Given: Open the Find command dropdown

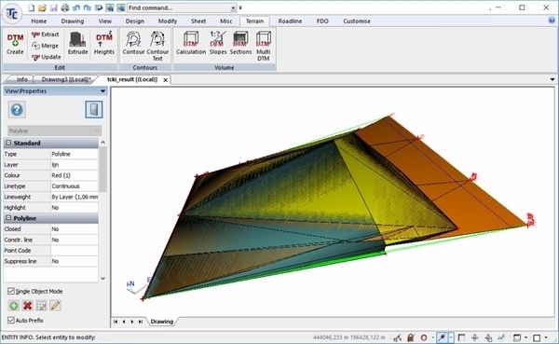Looking at the screenshot, I should click(233, 7).
